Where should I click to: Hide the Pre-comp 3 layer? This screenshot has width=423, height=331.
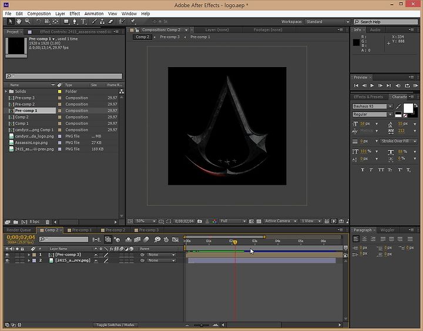(7, 255)
